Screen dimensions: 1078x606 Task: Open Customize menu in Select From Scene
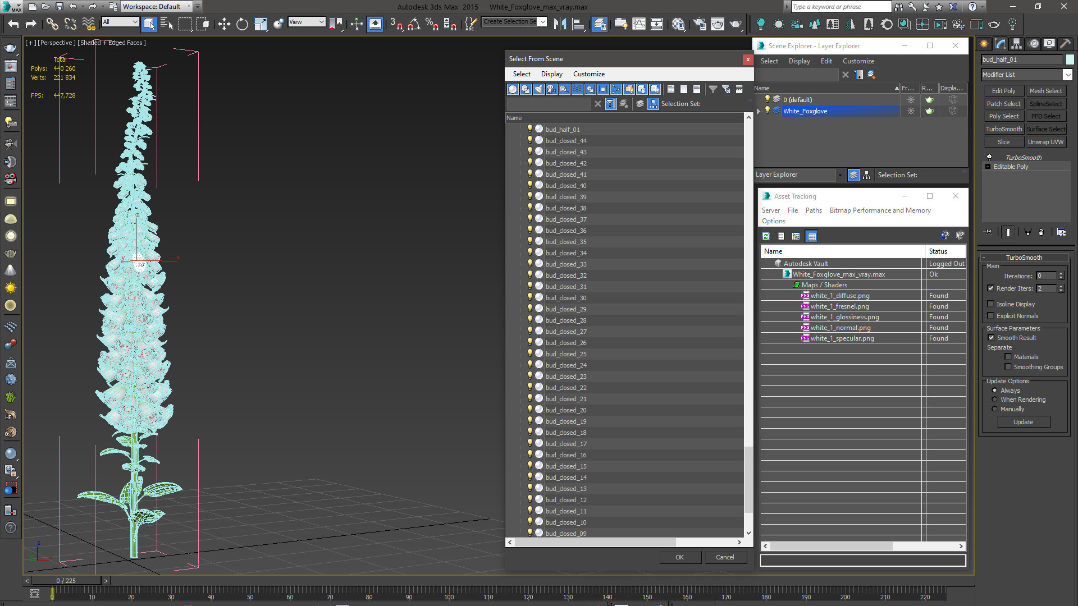[x=588, y=74]
